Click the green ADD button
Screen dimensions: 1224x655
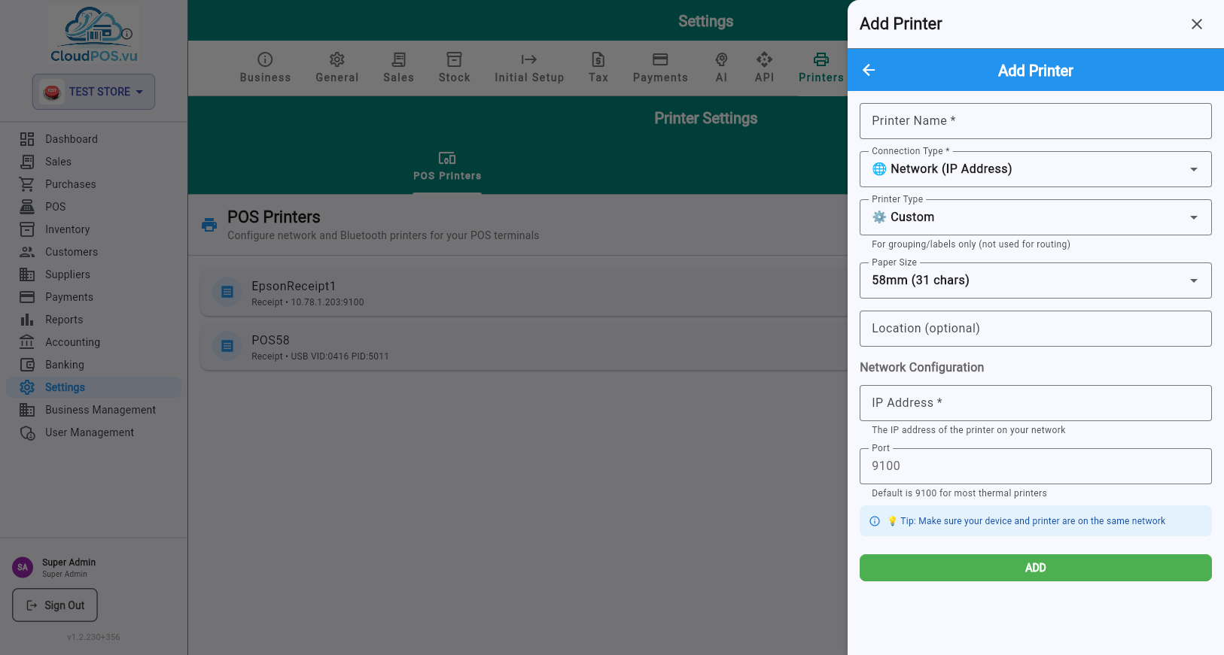click(x=1036, y=568)
